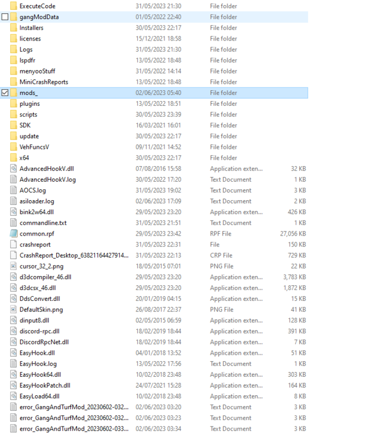Screen dimensions: 385x434
Task: Click the MiniCrashReports folder icon
Action: tap(13, 82)
